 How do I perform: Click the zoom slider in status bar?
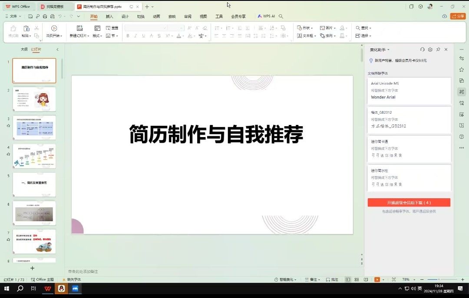tap(439, 280)
